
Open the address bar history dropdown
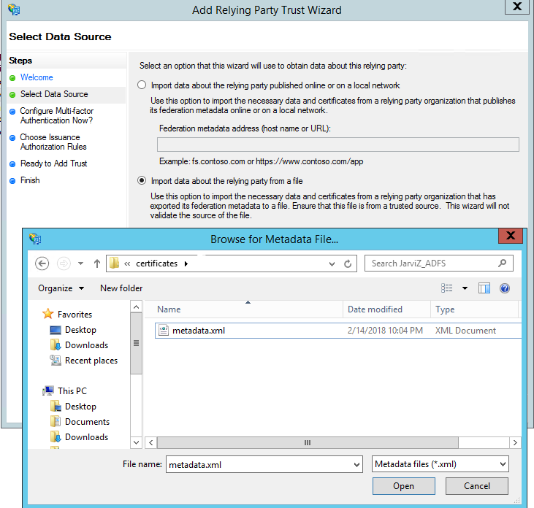pos(332,263)
